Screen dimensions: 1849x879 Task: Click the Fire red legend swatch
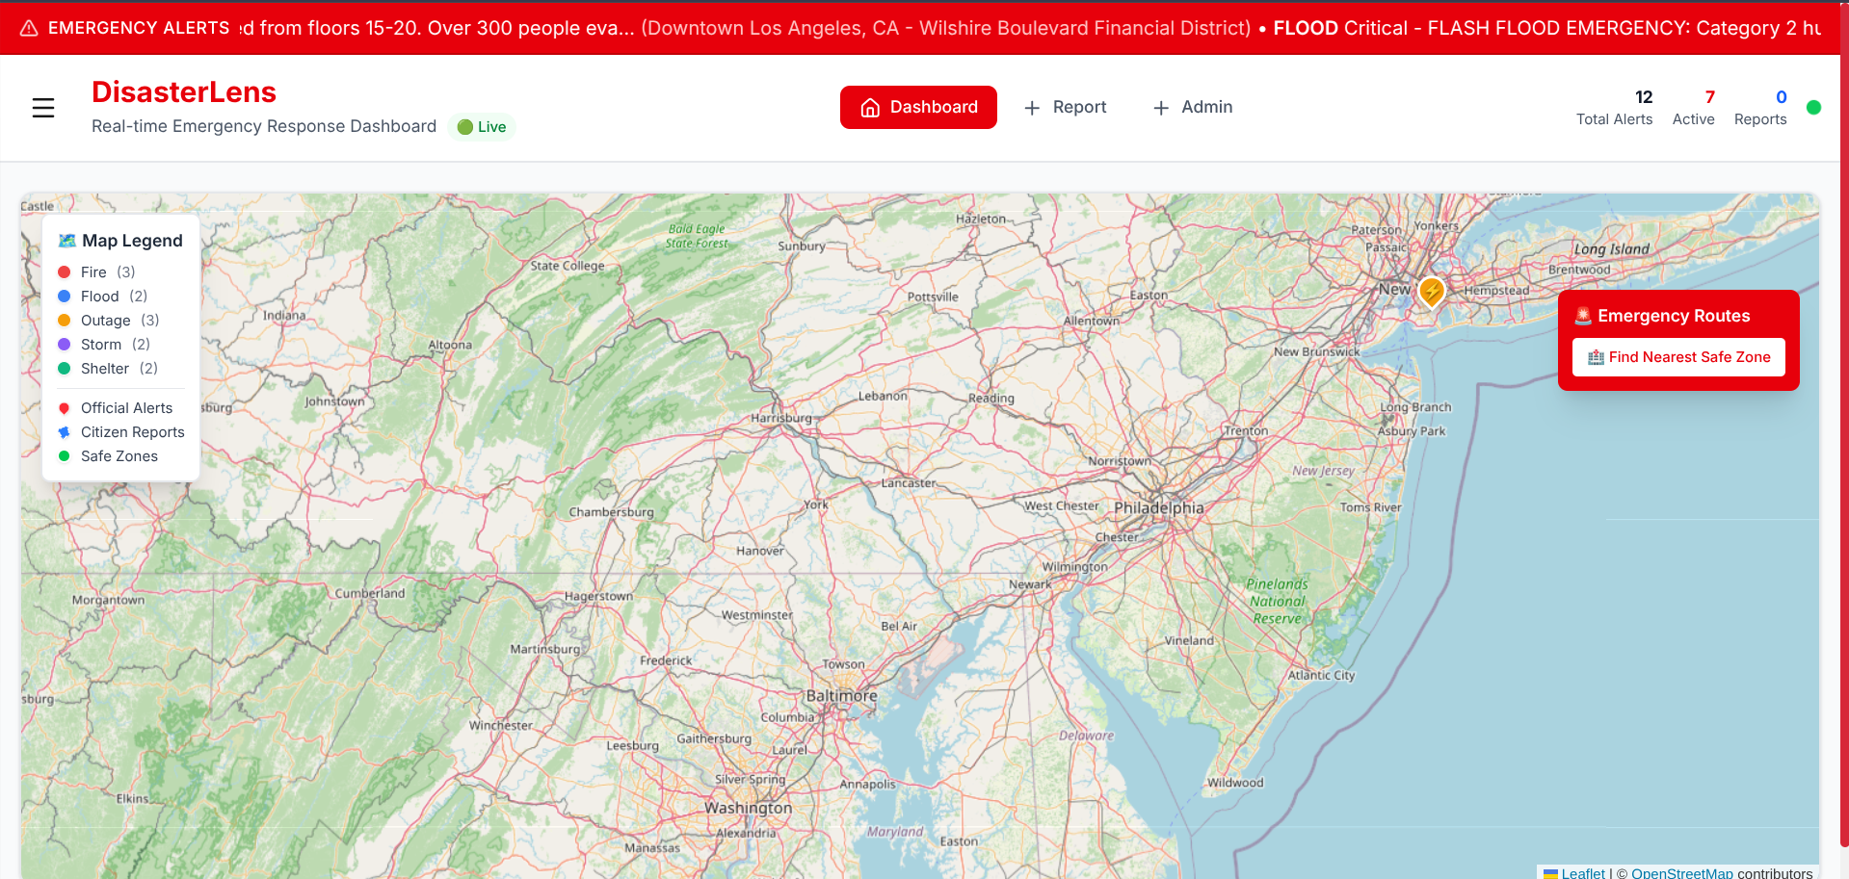click(x=65, y=272)
